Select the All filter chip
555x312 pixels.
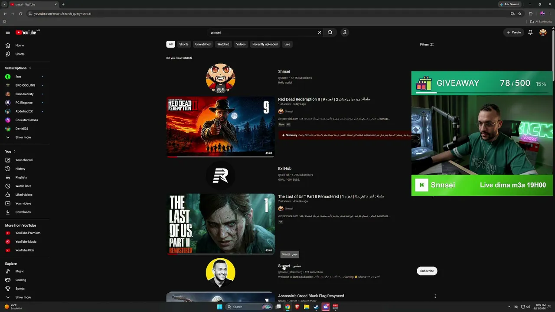(x=170, y=44)
